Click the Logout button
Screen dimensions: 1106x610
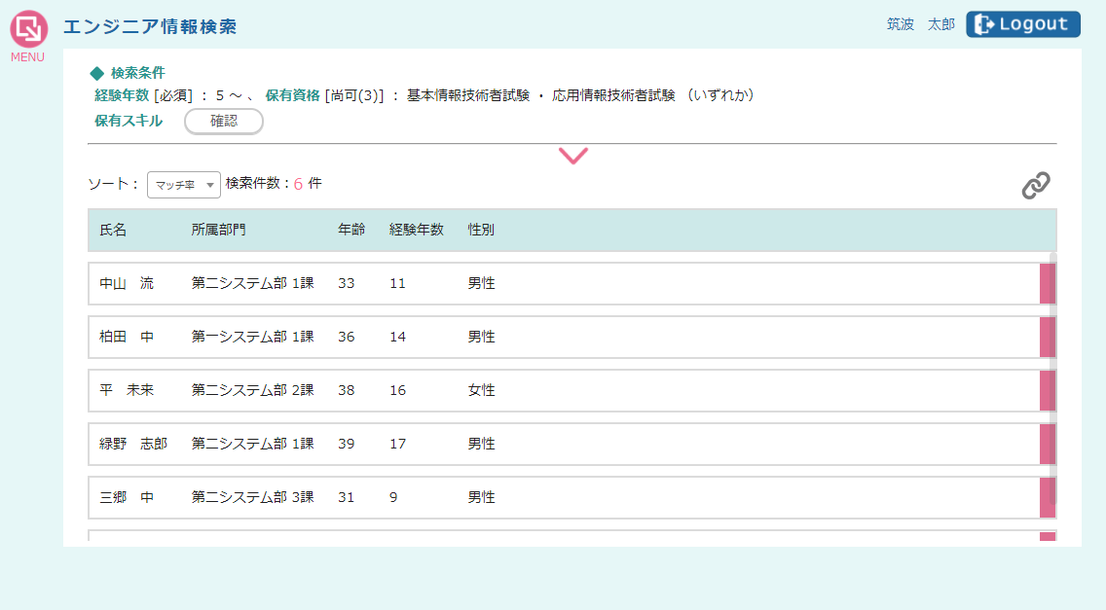(x=1022, y=24)
